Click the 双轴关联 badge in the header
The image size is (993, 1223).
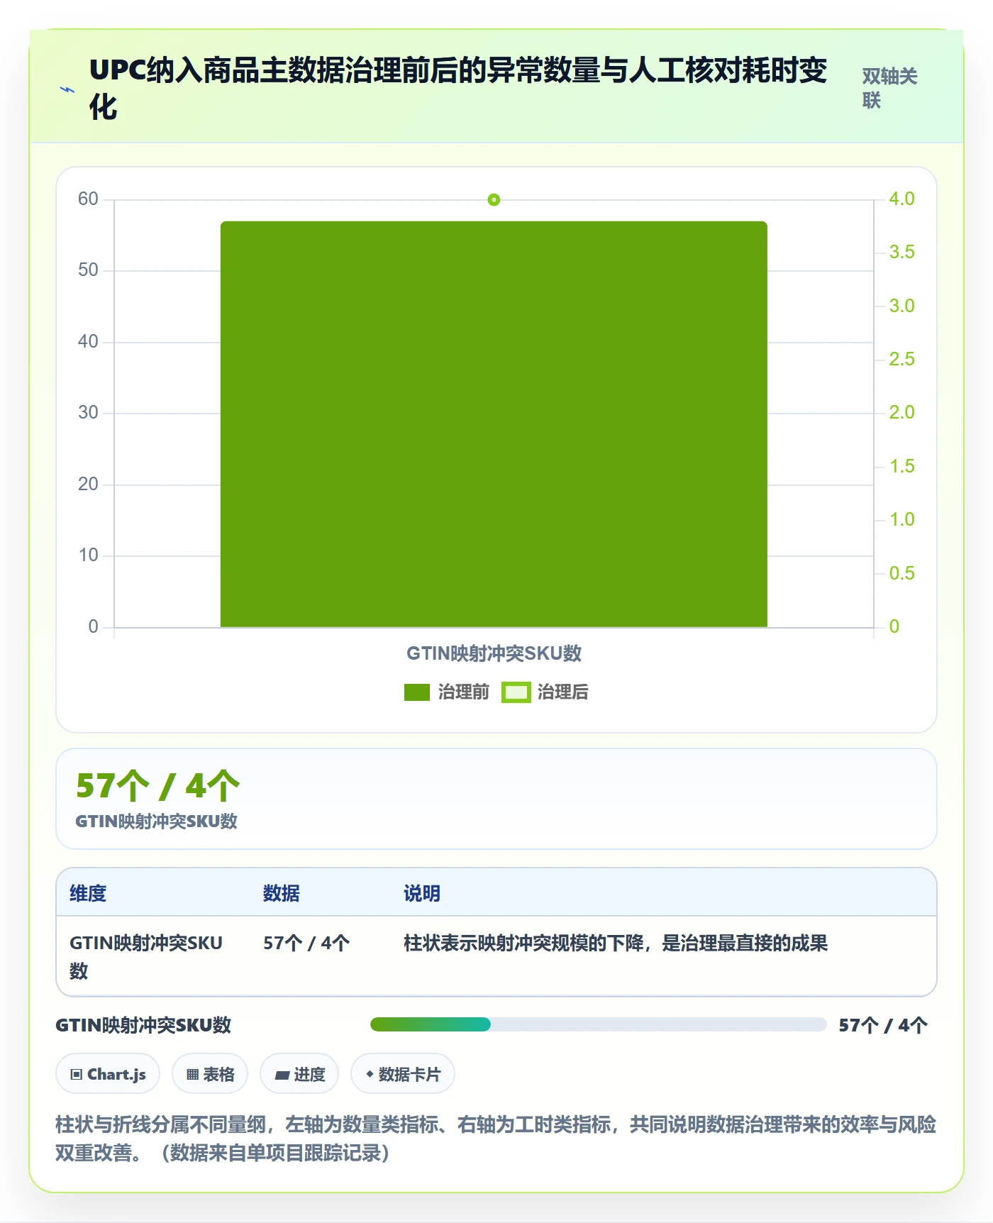click(889, 89)
